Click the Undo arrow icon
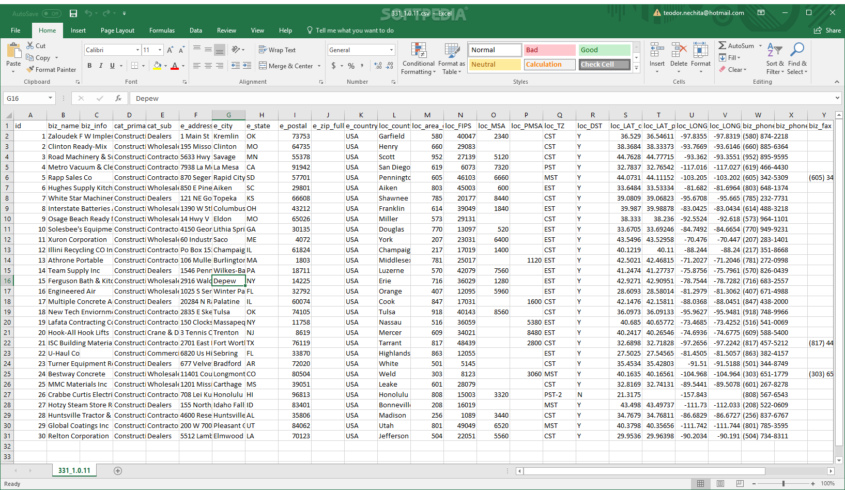This screenshot has height=490, width=845. pyautogui.click(x=88, y=13)
